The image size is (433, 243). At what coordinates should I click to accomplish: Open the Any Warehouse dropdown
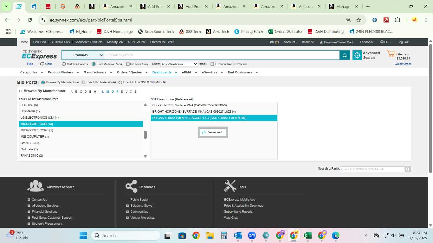click(179, 64)
